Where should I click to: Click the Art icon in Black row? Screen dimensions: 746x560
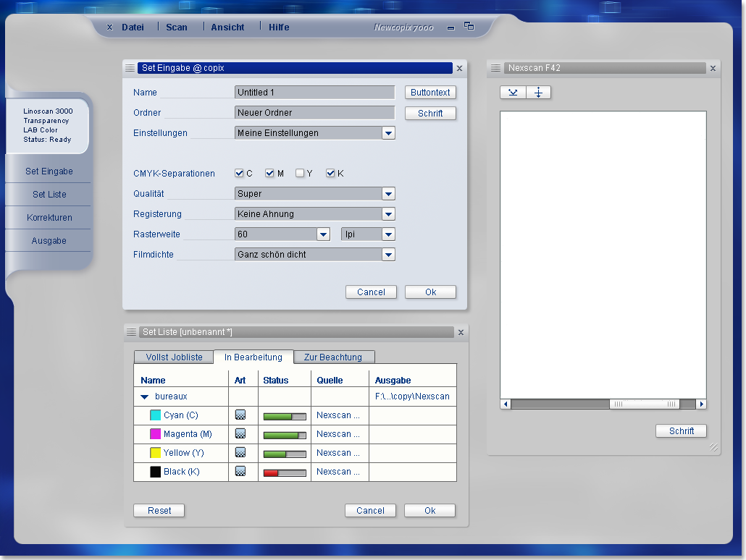click(x=240, y=472)
